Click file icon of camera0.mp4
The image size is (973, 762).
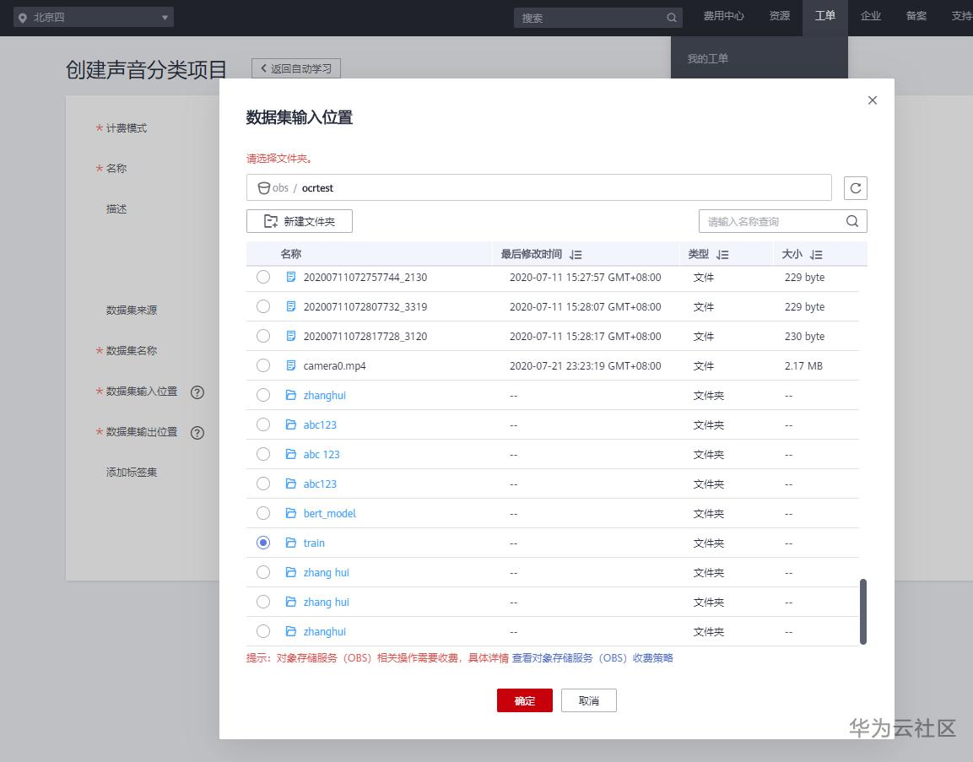coord(290,365)
